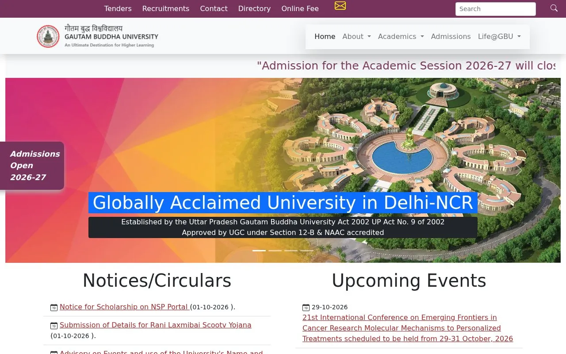Open the Contact link
Viewport: 566px width, 354px height.
tap(214, 8)
